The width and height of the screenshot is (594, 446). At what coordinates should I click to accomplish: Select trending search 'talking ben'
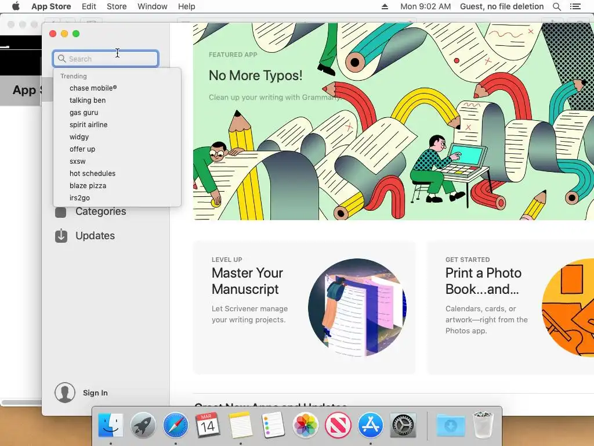click(117, 100)
